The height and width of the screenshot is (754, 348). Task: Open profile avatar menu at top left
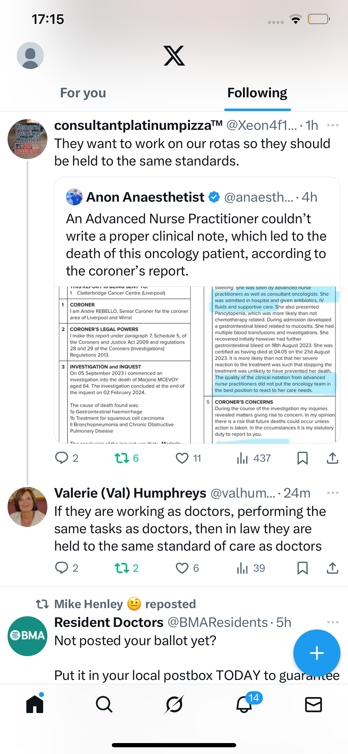pos(30,56)
